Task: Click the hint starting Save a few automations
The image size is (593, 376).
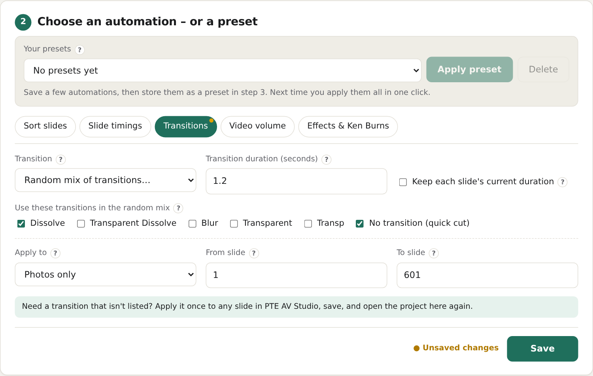Action: pyautogui.click(x=227, y=93)
